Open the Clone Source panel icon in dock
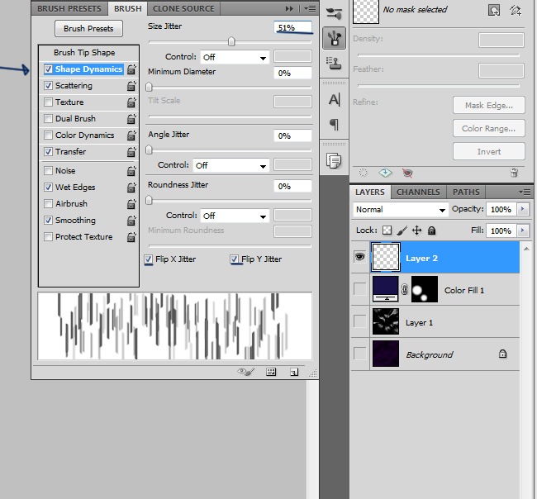Image resolution: width=537 pixels, height=499 pixels. pyautogui.click(x=335, y=64)
